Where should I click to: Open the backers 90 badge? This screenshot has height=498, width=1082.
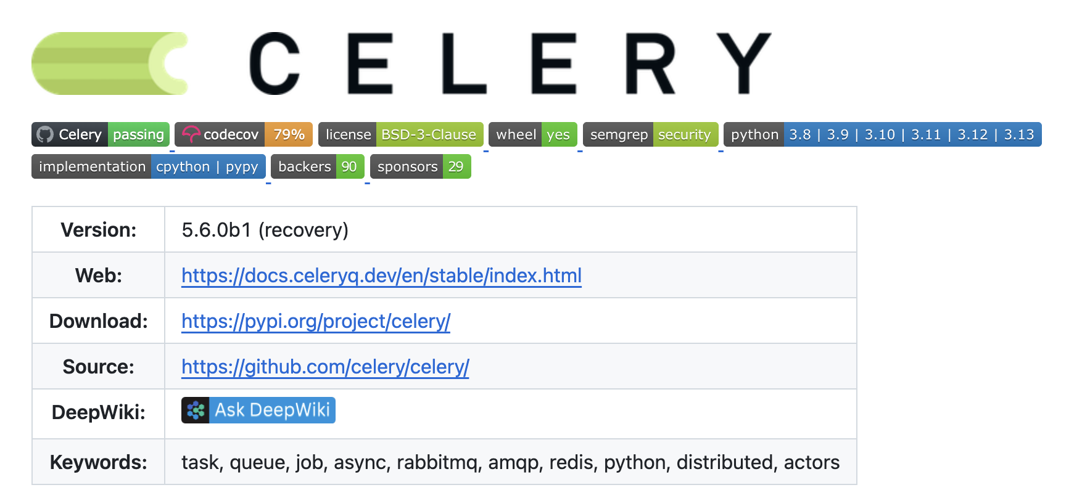[x=317, y=166]
